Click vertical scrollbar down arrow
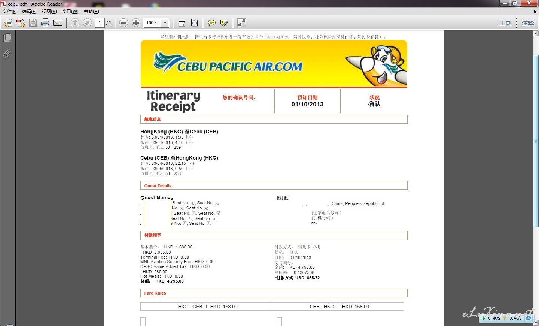 point(536,322)
